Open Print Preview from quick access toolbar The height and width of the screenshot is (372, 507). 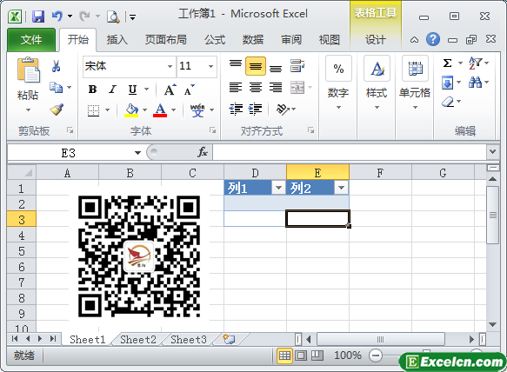[113, 17]
